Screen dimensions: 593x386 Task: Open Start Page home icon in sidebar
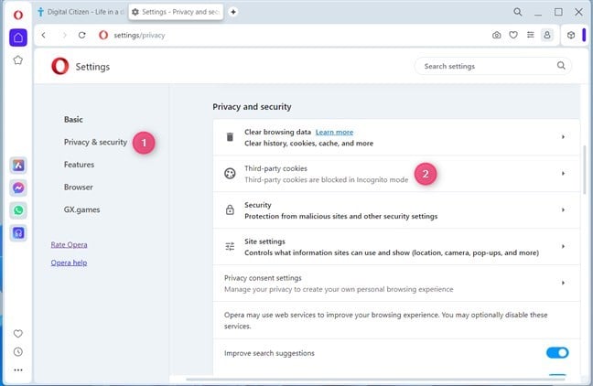18,38
